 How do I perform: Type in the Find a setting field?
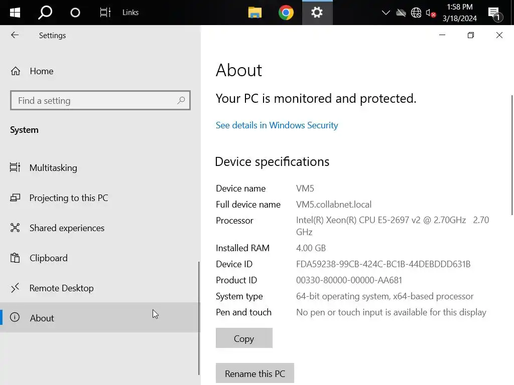click(93, 101)
